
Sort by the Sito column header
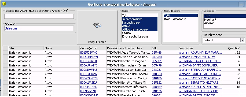(x=26, y=48)
